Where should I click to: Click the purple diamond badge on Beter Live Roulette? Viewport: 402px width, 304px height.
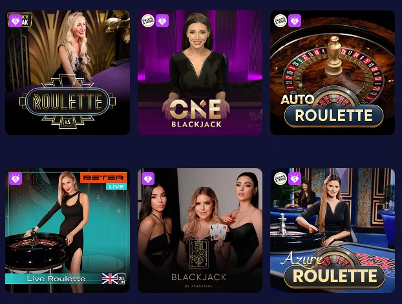[16, 179]
